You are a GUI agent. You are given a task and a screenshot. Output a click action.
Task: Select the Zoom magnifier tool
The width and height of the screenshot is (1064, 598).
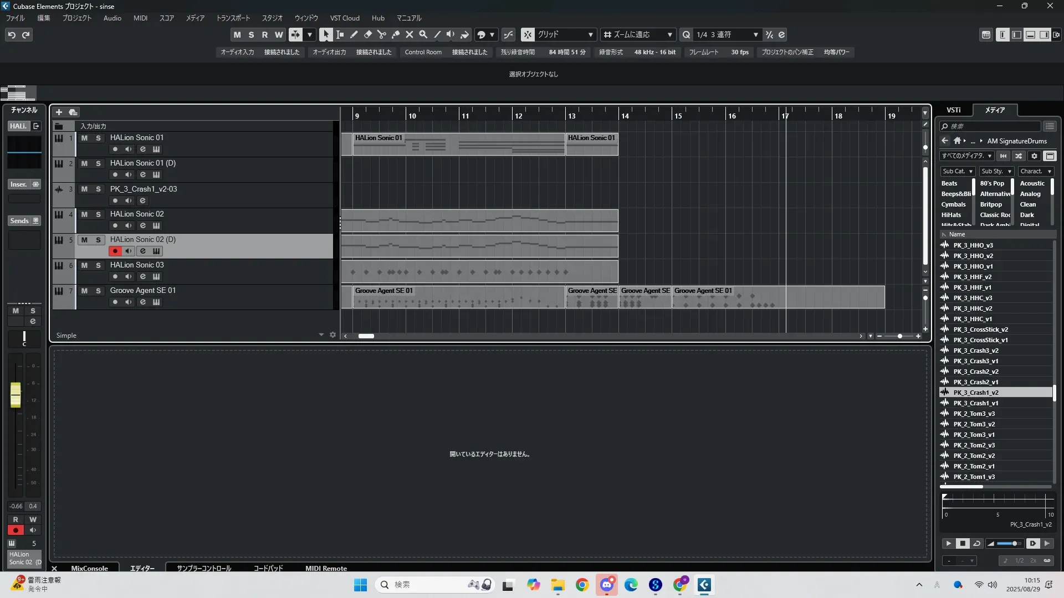(x=423, y=34)
